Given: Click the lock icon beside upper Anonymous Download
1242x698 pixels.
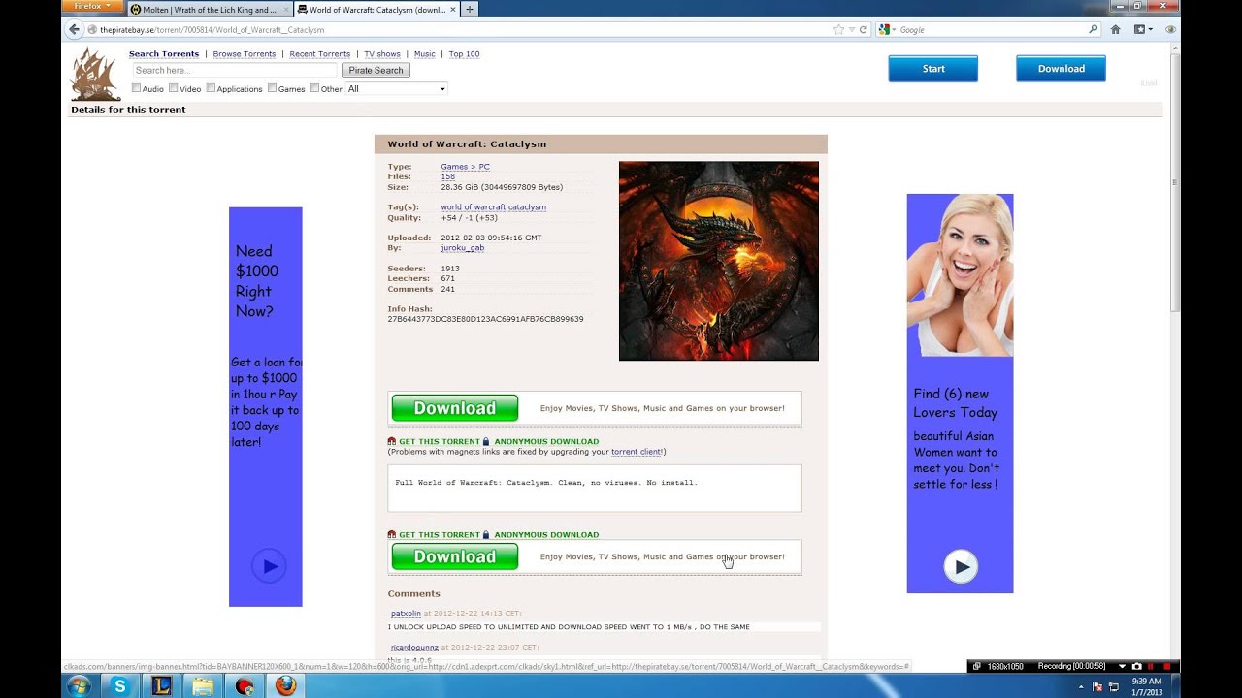Looking at the screenshot, I should tap(486, 441).
